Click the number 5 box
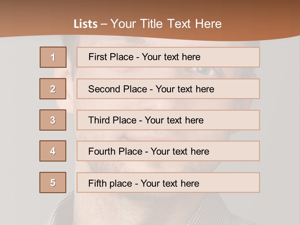Viewport: 300px width, 225px height. [x=53, y=182]
